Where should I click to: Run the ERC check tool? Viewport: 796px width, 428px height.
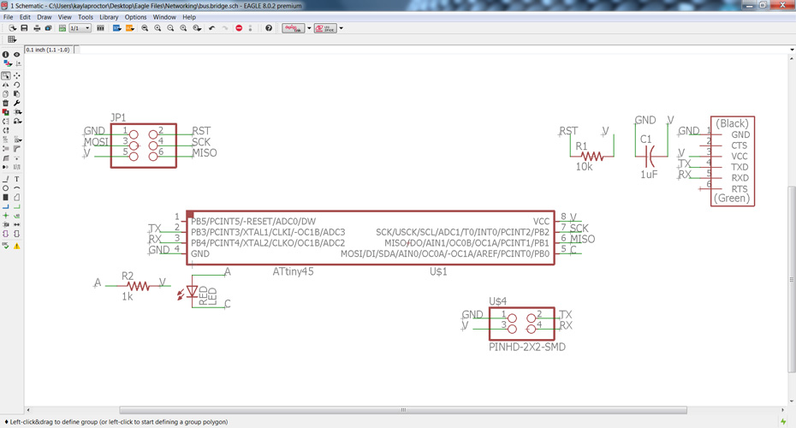click(6, 246)
